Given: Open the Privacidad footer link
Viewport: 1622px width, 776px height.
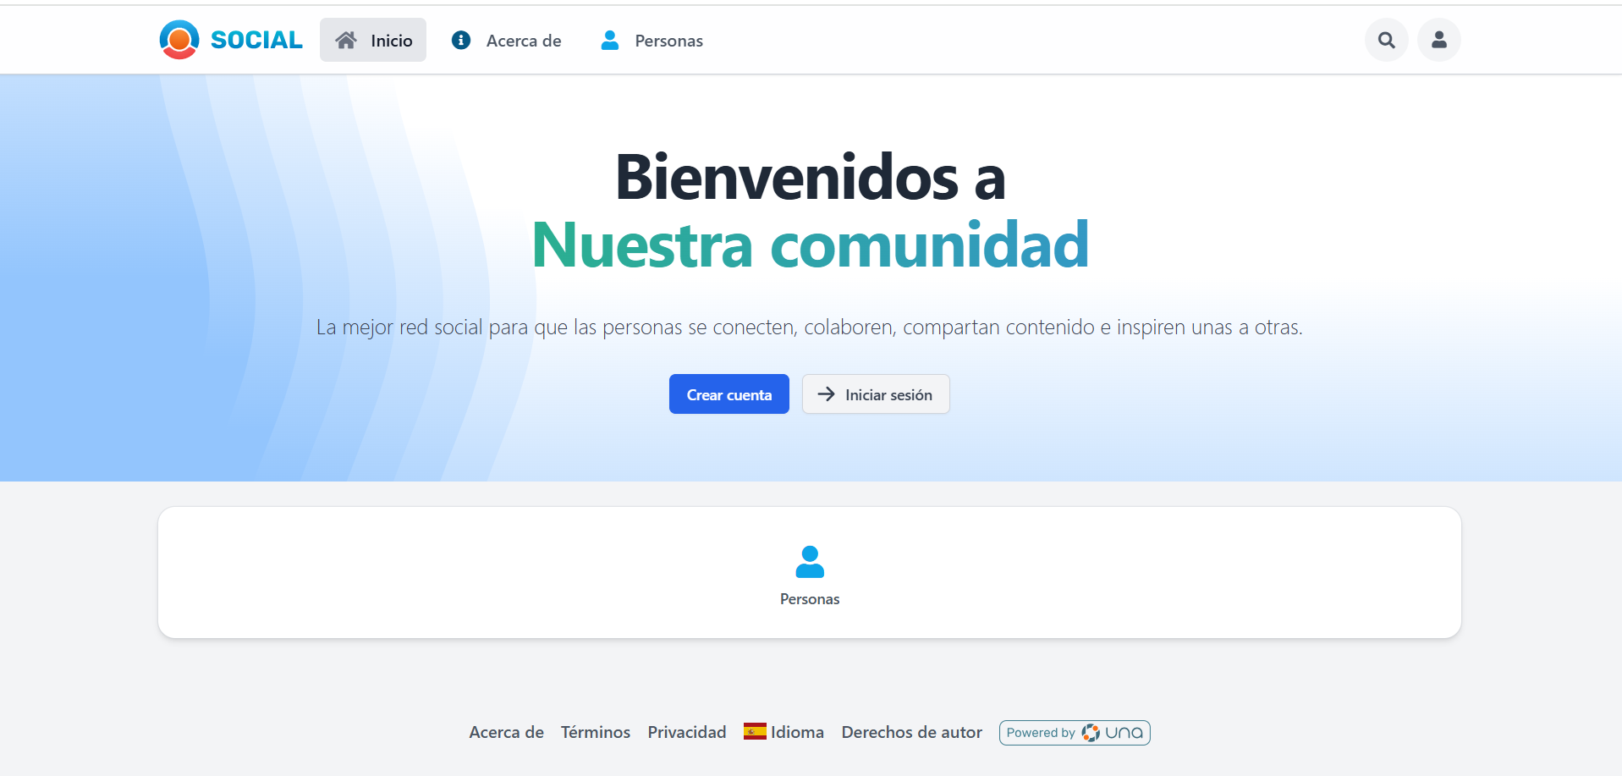Looking at the screenshot, I should point(686,732).
